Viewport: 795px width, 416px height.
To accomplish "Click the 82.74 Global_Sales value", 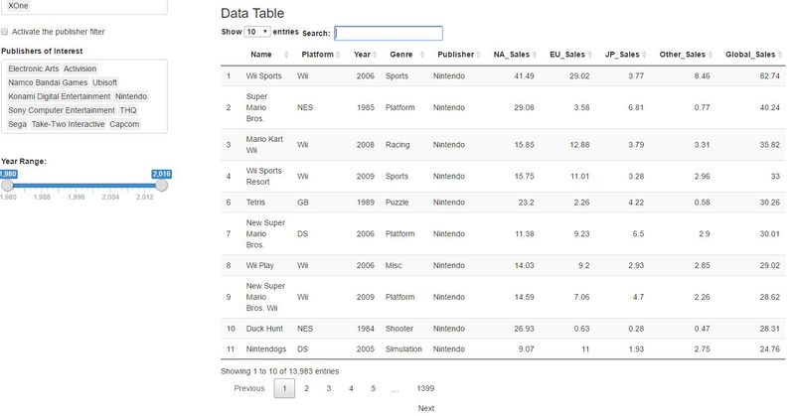I will pyautogui.click(x=769, y=76).
